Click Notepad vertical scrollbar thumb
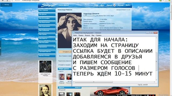172x96 pixels. tap(156, 61)
